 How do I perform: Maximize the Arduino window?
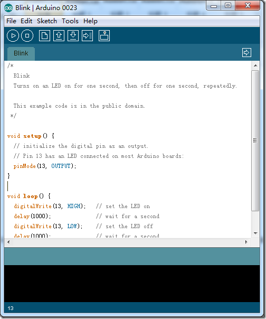[x=228, y=5]
